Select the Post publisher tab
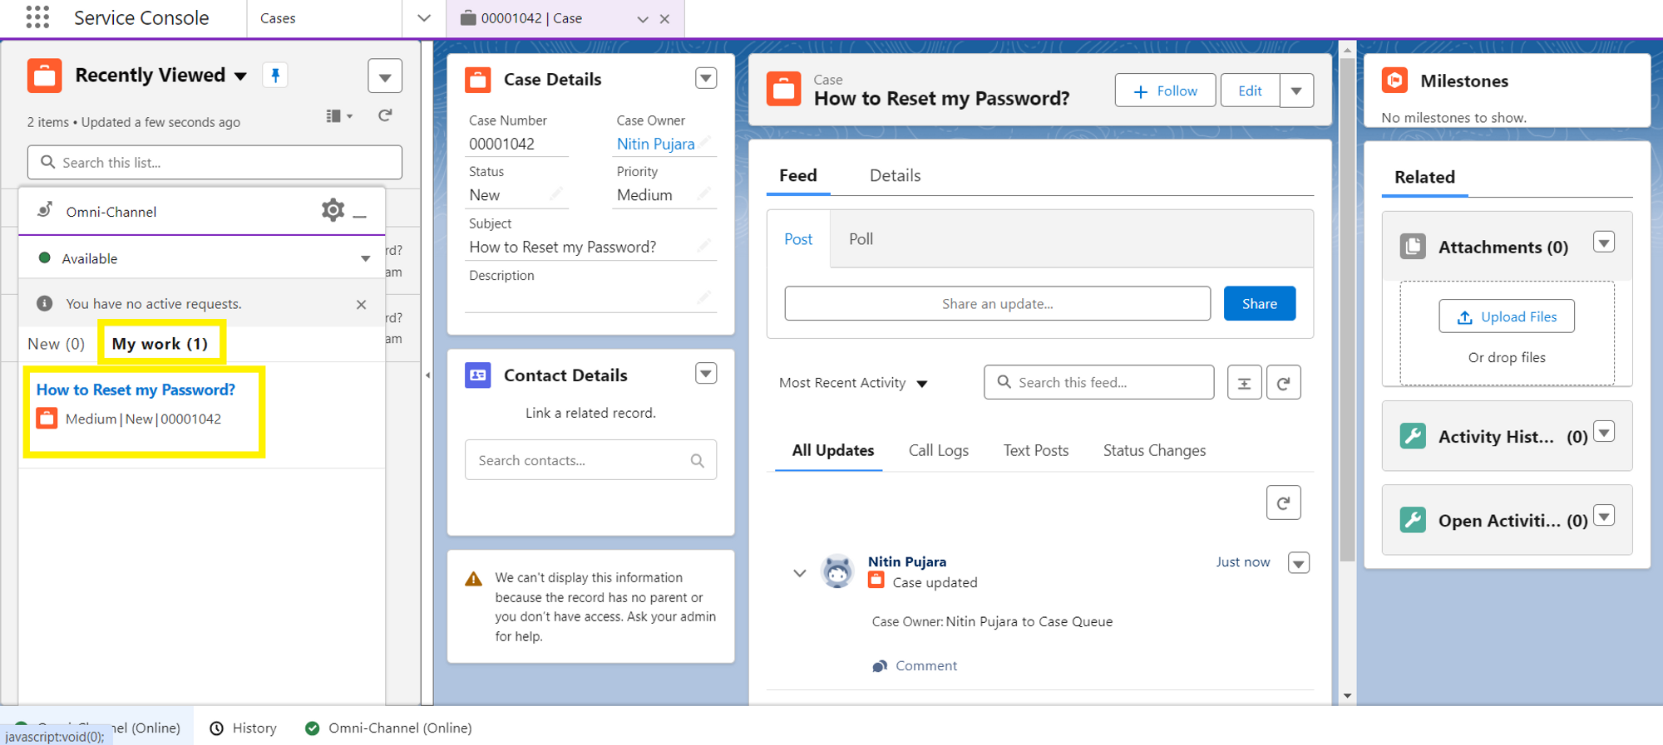The image size is (1663, 745). 798,239
